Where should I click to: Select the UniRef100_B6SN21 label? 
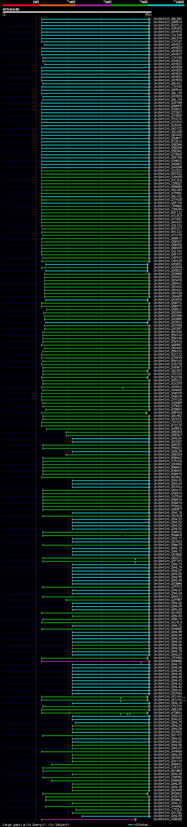[168, 477]
